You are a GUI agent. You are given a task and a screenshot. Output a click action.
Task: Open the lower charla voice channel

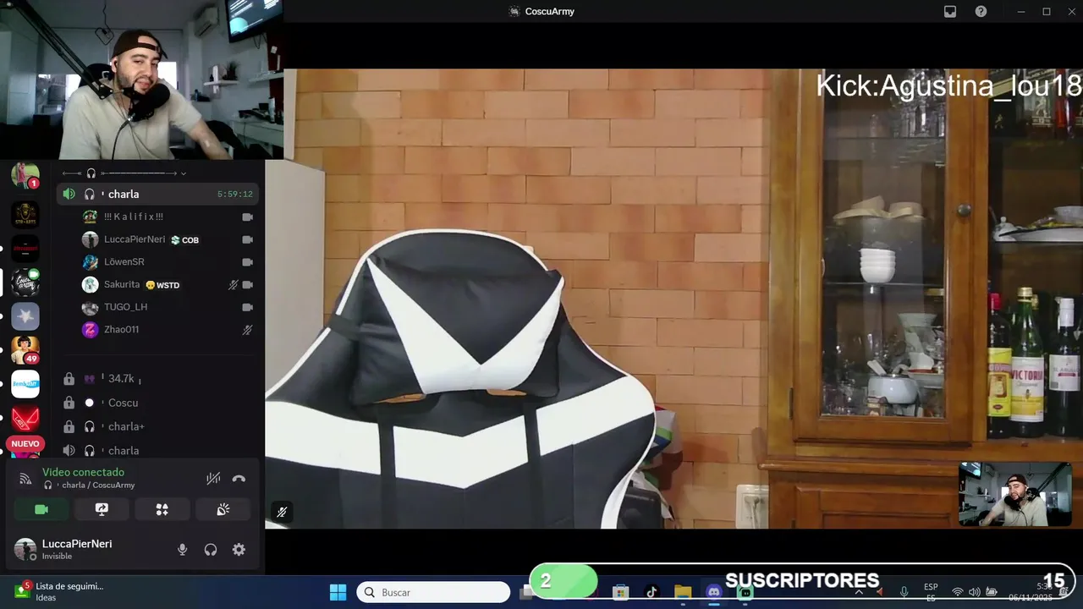(x=157, y=451)
